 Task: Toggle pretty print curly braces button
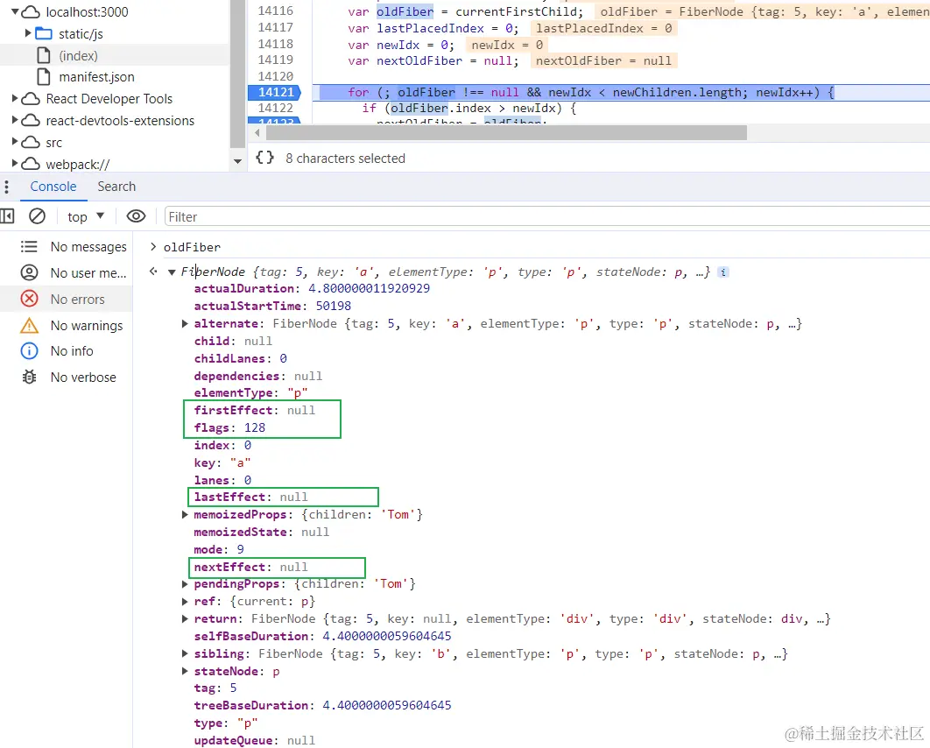click(x=264, y=157)
